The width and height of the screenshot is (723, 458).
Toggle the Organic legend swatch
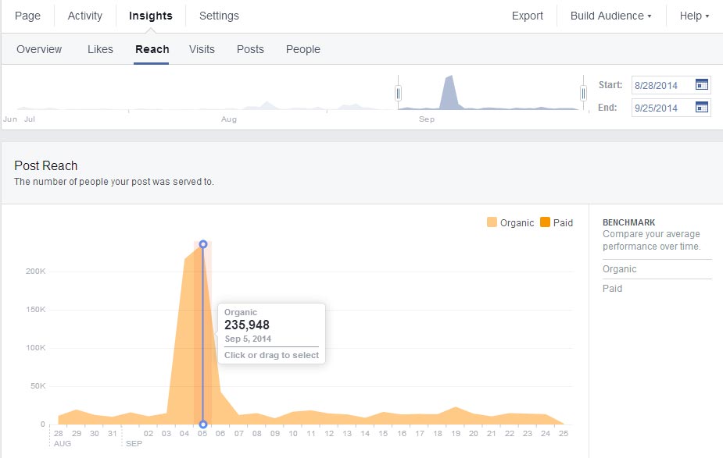[x=492, y=223]
